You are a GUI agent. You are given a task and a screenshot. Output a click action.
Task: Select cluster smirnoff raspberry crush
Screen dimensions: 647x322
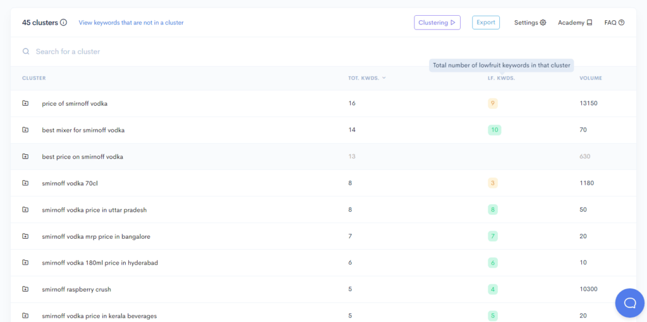click(x=76, y=289)
